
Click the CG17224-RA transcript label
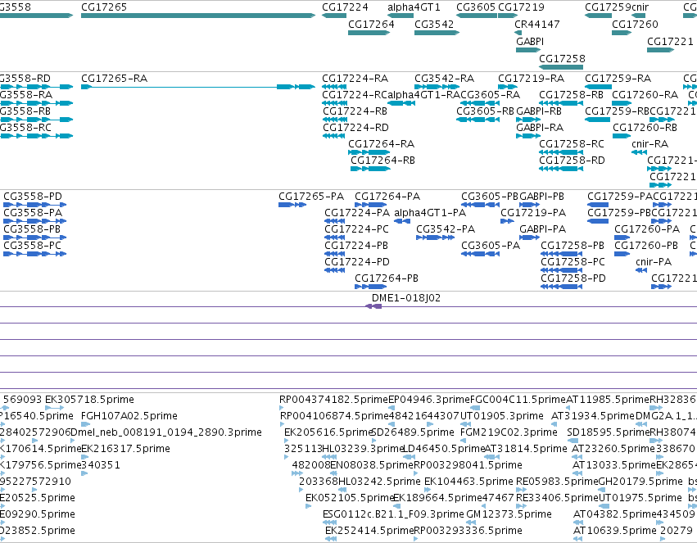point(355,79)
